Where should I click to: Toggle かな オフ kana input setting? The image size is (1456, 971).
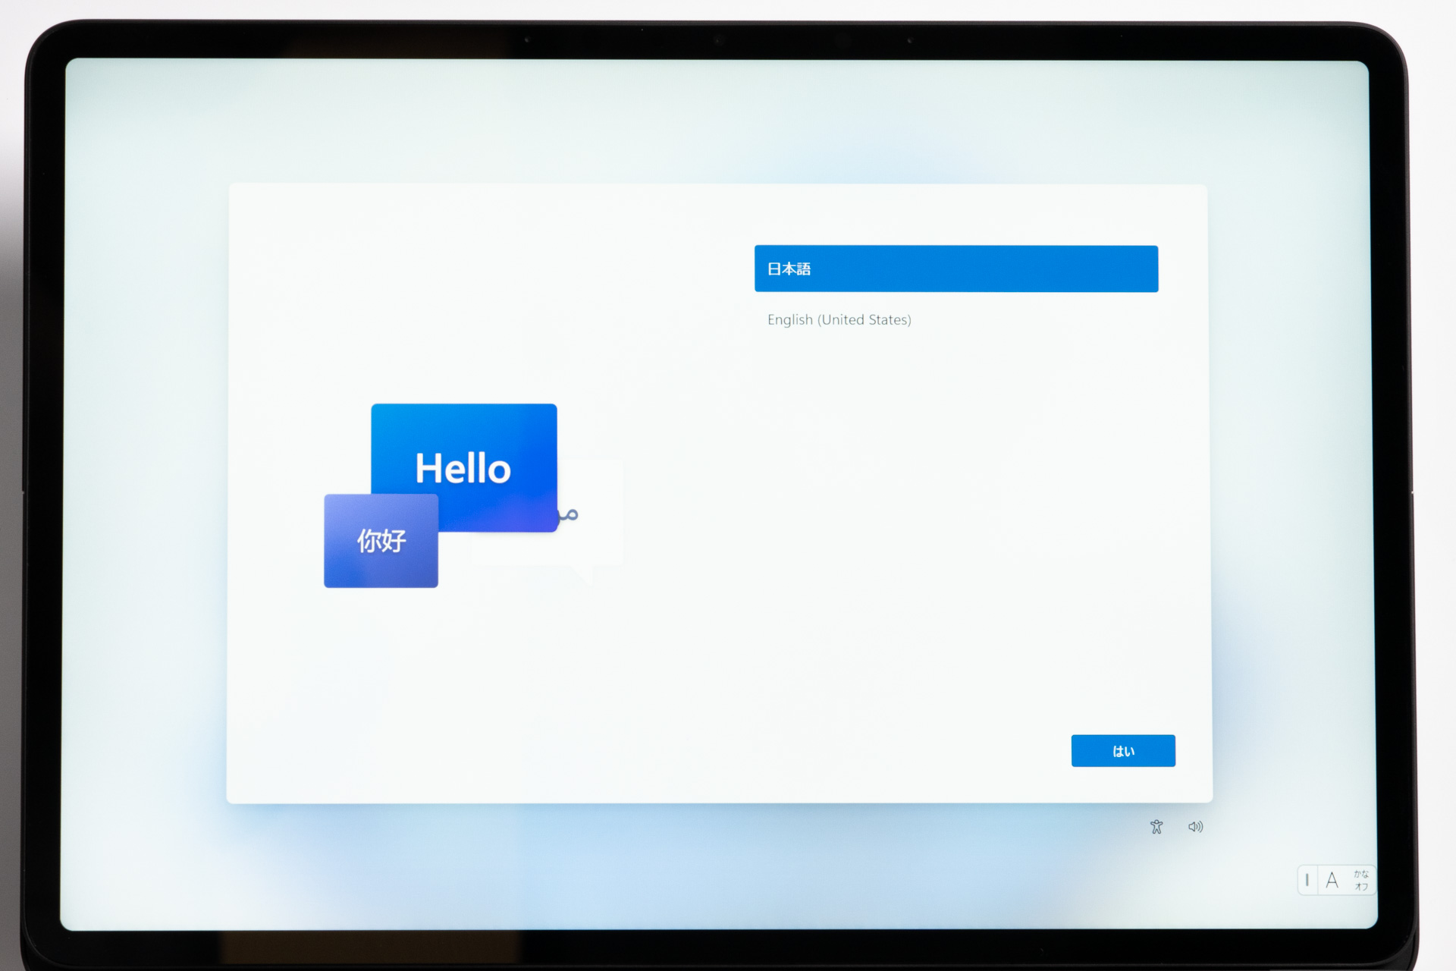click(x=1361, y=880)
